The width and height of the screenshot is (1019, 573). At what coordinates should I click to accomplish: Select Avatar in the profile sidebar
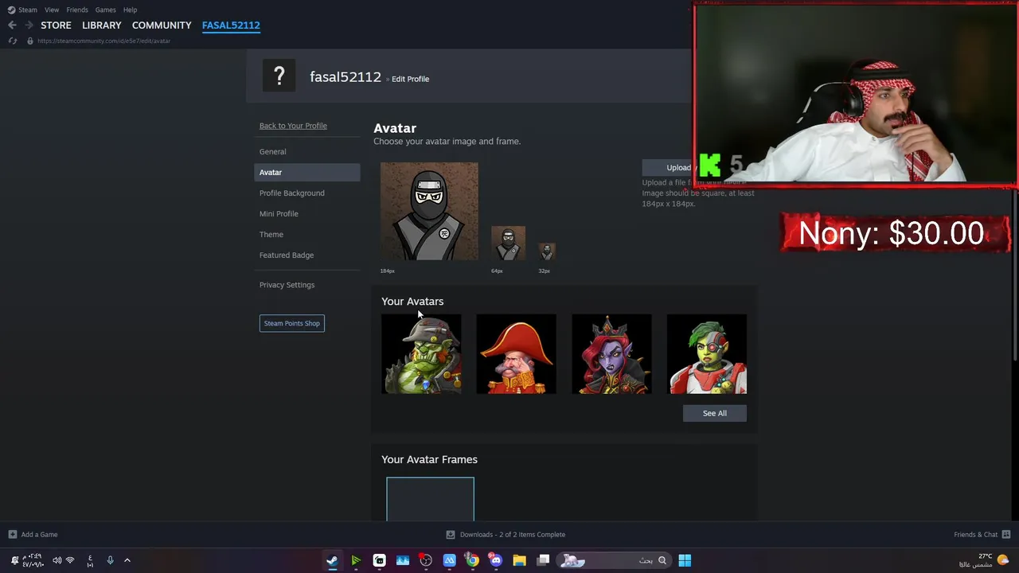point(306,172)
